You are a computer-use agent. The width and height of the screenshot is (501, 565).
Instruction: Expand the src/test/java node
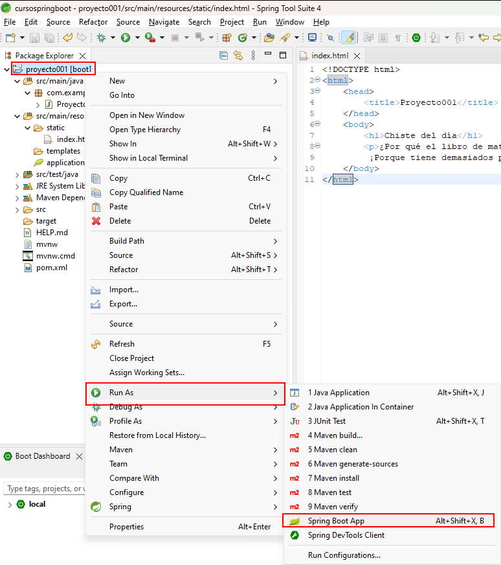click(x=17, y=175)
